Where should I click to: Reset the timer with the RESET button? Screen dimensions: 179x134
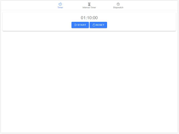(98, 25)
